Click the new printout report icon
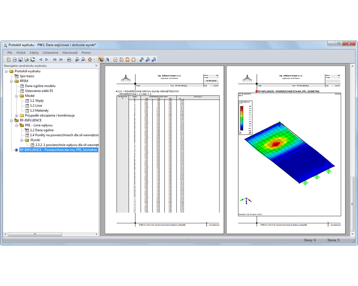Viewport: 358px width, 286px height. pyautogui.click(x=9, y=60)
